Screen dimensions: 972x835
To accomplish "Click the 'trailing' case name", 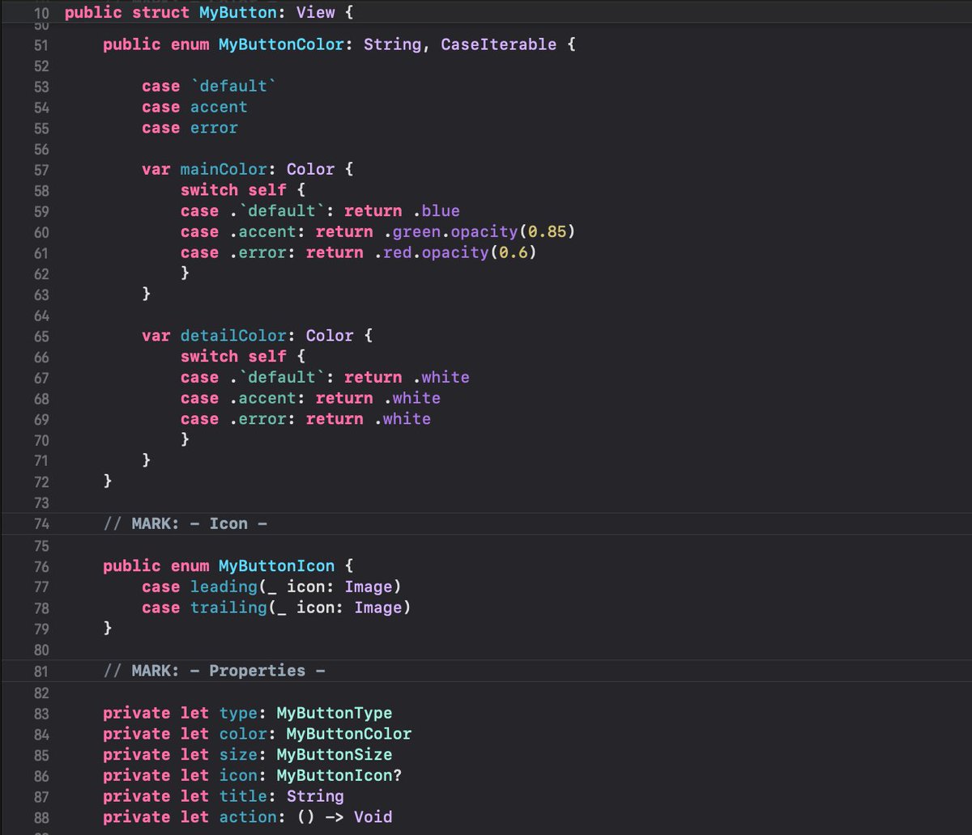I will click(x=228, y=607).
